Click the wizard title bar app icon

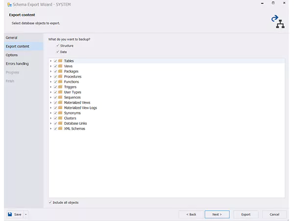pyautogui.click(x=9, y=4)
